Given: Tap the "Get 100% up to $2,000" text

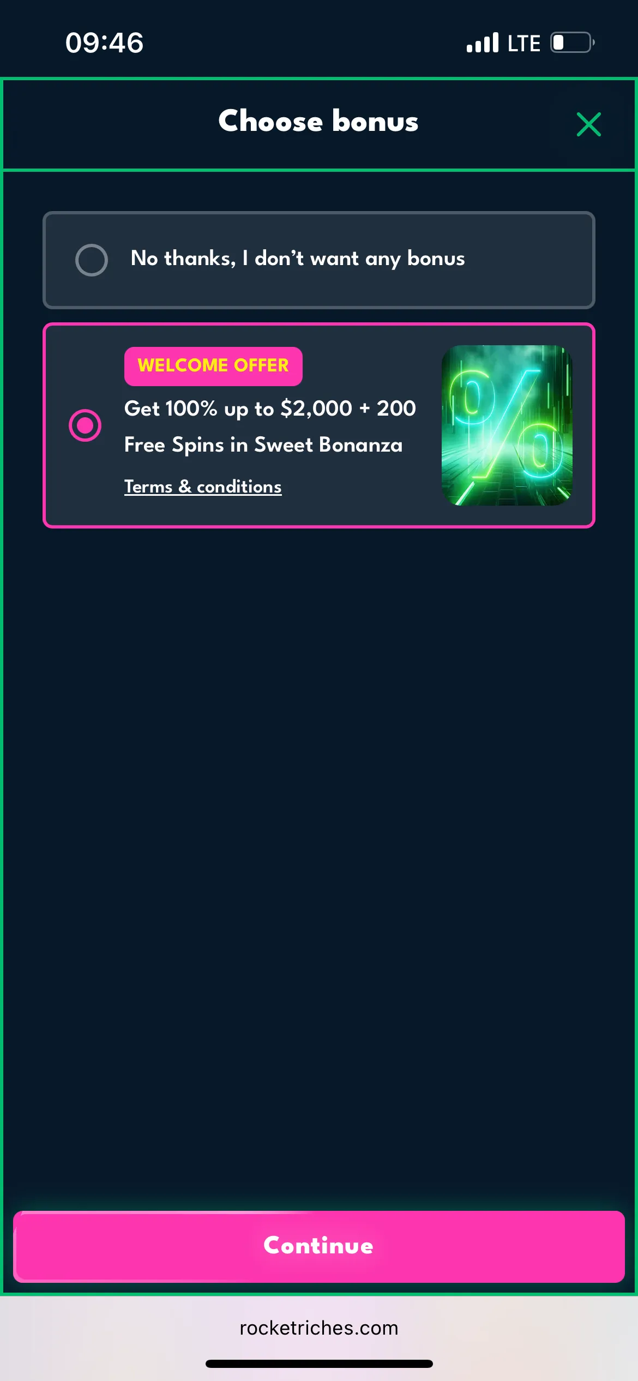Looking at the screenshot, I should tap(238, 409).
